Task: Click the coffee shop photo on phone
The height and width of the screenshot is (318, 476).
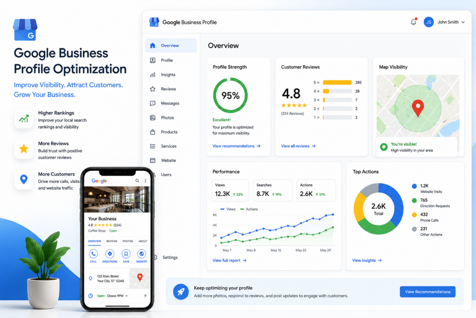Action: [117, 199]
